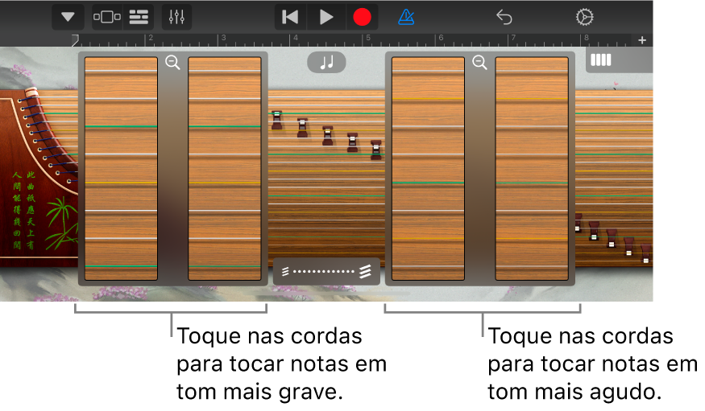Open the sound browser button
This screenshot has height=411, width=705.
pos(107,17)
